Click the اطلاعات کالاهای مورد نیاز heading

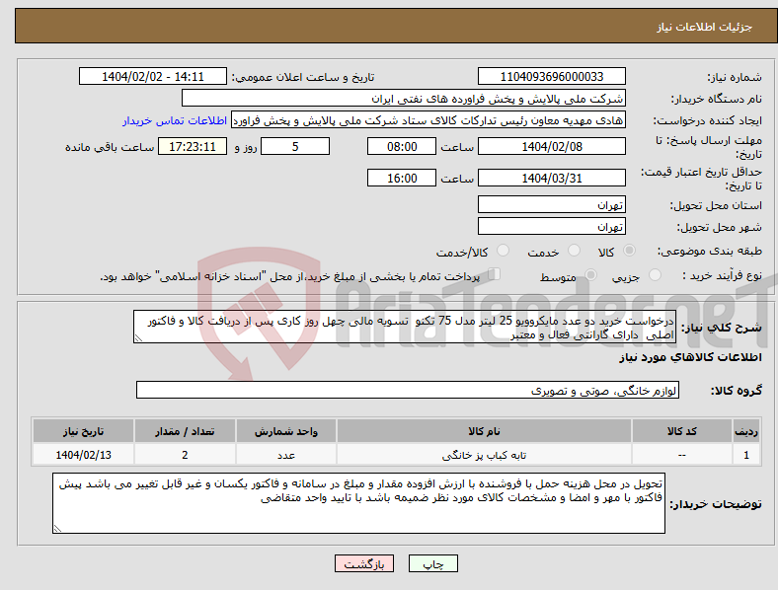(x=690, y=357)
